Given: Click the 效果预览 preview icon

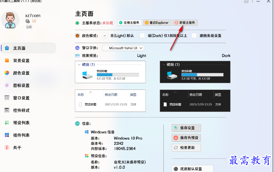Looking at the screenshot, I should (77, 56).
